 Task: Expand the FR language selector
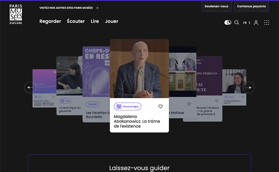pyautogui.click(x=247, y=23)
